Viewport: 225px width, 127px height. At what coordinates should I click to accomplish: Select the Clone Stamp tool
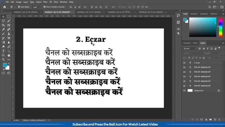point(9,34)
